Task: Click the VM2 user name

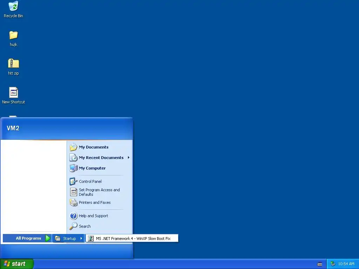Action: (x=13, y=128)
